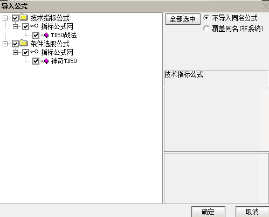Image resolution: width=269 pixels, height=217 pixels.
Task: Confirm import with the 确定 button
Action: (x=208, y=212)
